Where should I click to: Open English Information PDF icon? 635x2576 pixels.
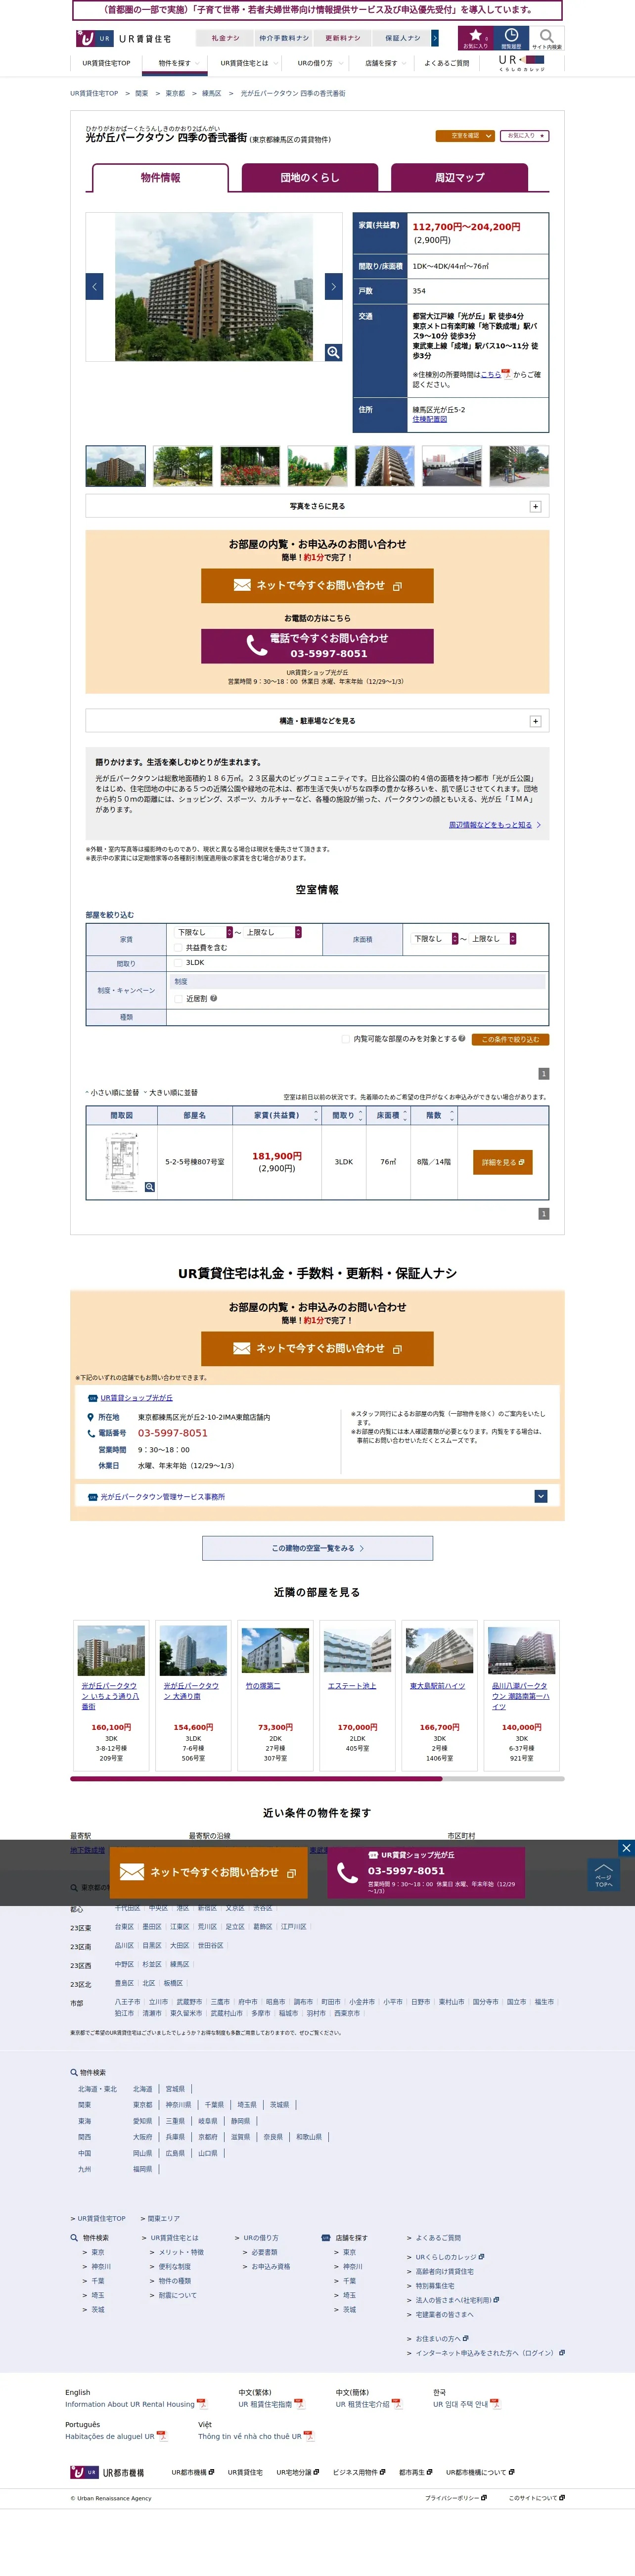pyautogui.click(x=202, y=2404)
